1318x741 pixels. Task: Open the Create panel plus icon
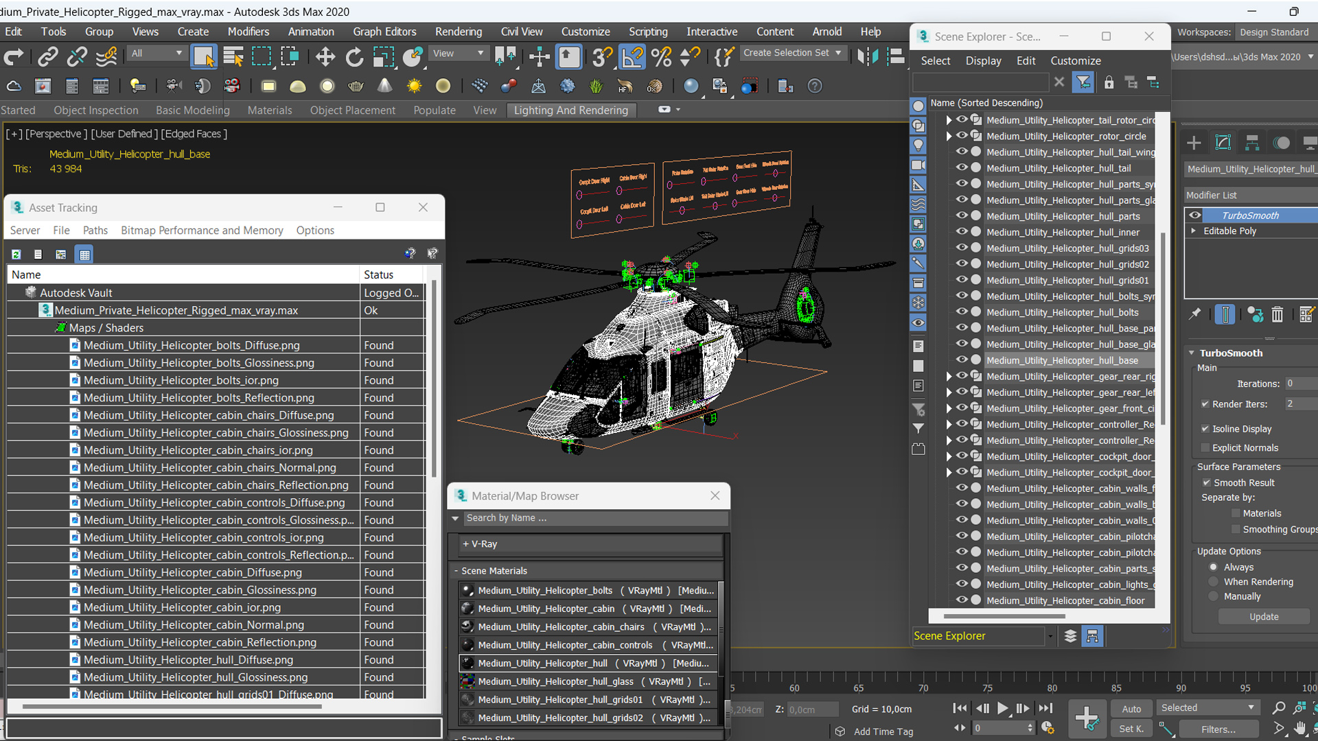click(x=1194, y=143)
